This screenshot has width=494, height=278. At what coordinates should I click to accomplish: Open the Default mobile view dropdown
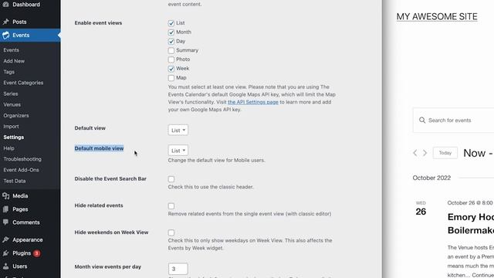coord(178,151)
